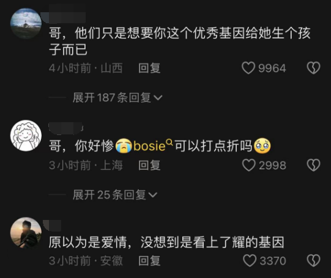Image resolution: width=331 pixels, height=278 pixels.
Task: Expand 187 replies
Action: [x=117, y=98]
